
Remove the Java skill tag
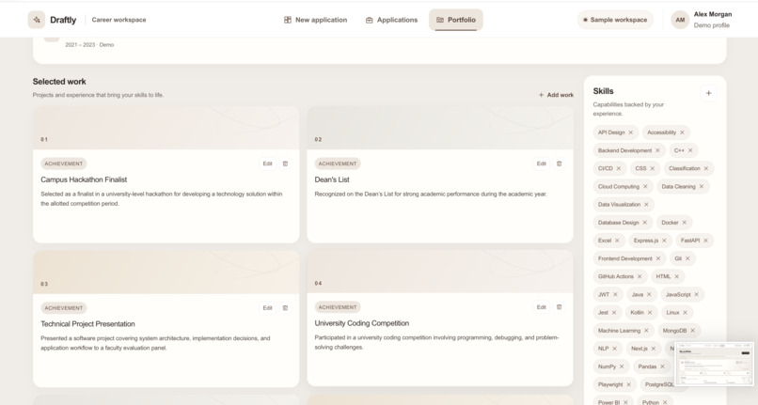649,294
